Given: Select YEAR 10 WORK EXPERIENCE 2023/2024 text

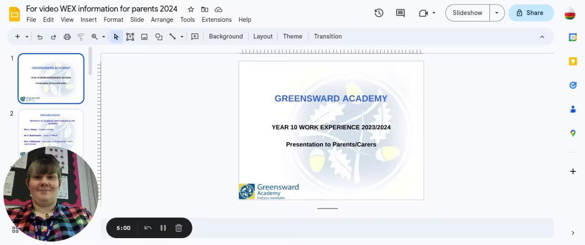Looking at the screenshot, I should [331, 128].
